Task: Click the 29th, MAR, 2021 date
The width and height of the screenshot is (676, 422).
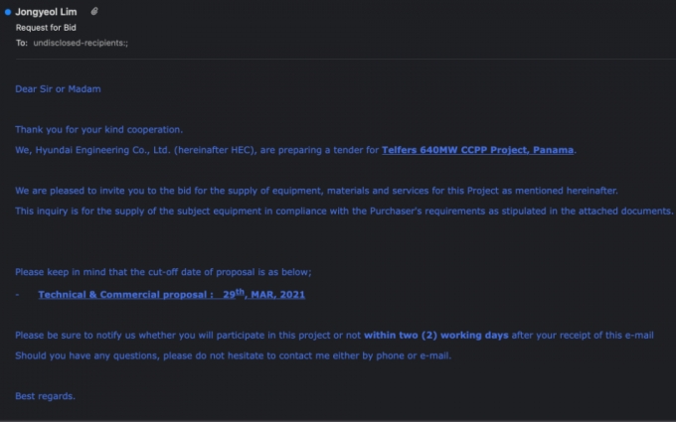Action: (x=263, y=294)
